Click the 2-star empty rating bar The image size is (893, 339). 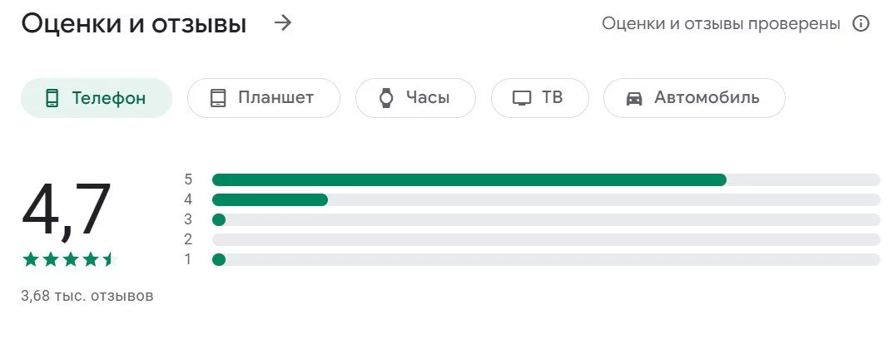point(546,239)
